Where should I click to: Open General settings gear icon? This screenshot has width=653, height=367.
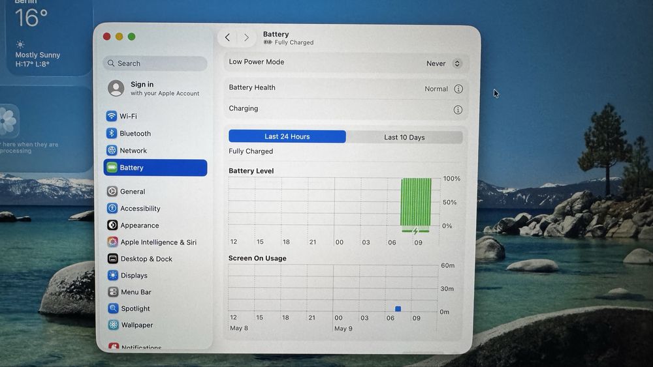[x=112, y=191]
